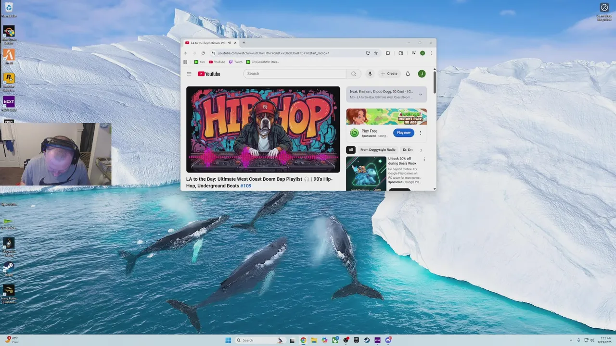Open the CrisGodOfWar Stream bookmark
Viewport: 616px width, 346px height.
[x=263, y=62]
